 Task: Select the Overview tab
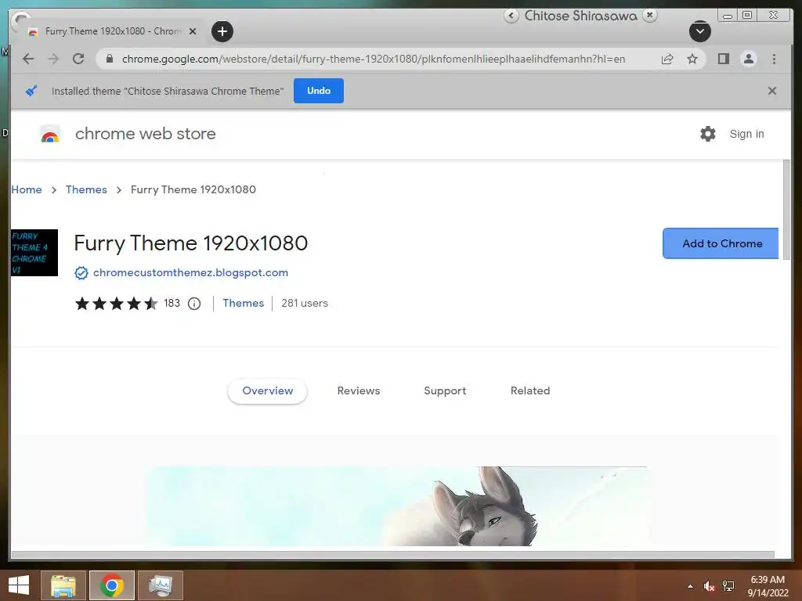pos(268,390)
